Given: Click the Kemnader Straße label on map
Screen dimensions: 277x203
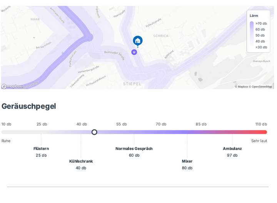Looking at the screenshot, I should pos(114,55).
